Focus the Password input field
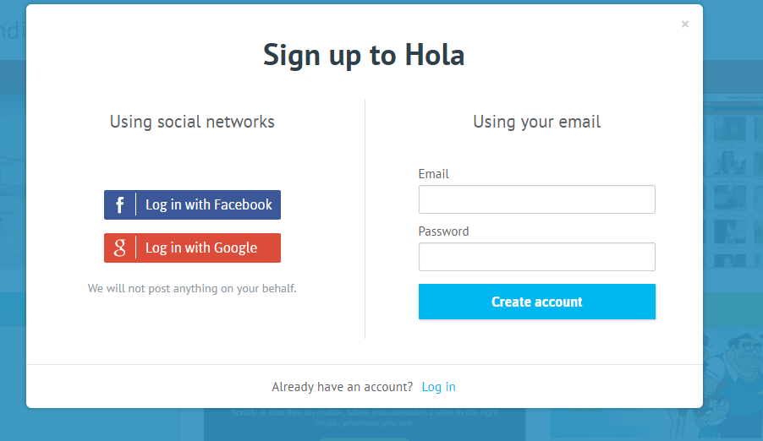 click(x=537, y=257)
